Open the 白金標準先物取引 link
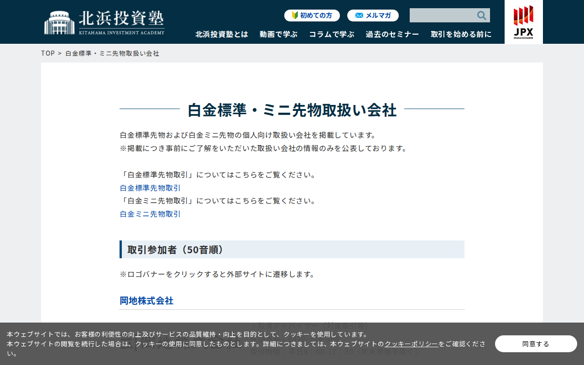The width and height of the screenshot is (584, 365). point(151,188)
